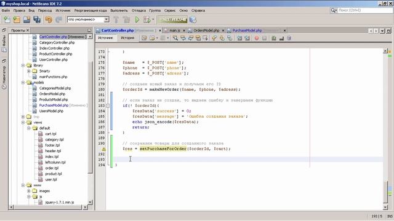Click the Save All toolbar icon
The width and height of the screenshot is (394, 221).
[x=37, y=20]
